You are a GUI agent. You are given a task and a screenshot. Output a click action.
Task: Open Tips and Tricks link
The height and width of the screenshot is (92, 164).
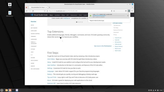(x=52, y=77)
